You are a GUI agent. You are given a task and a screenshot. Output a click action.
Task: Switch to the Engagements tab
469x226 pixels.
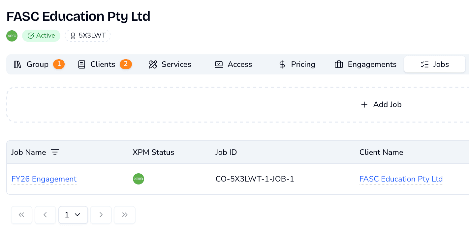coord(365,64)
